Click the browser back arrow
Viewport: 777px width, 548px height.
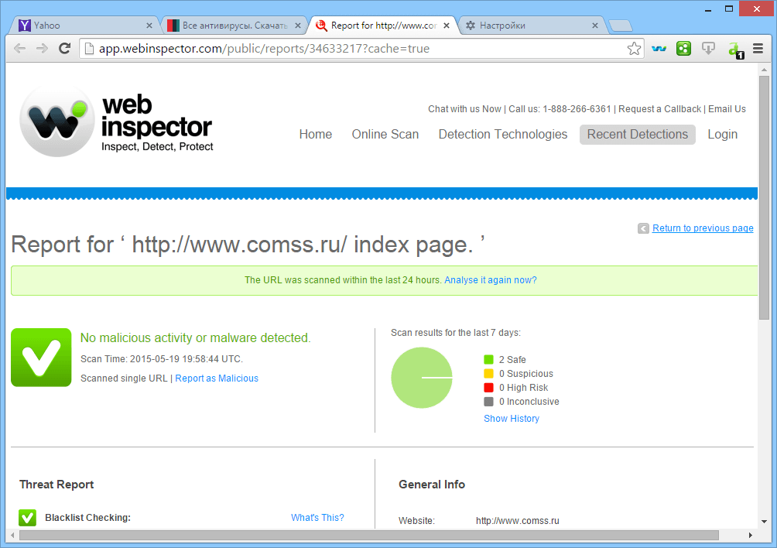pos(20,49)
